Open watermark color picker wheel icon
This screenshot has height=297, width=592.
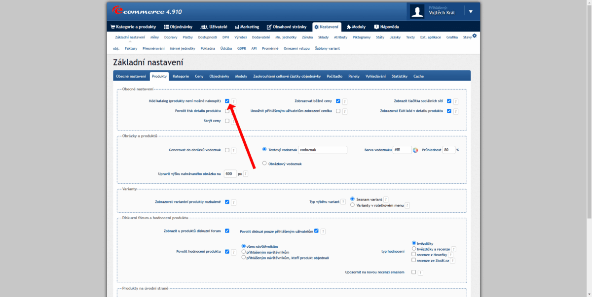[415, 150]
